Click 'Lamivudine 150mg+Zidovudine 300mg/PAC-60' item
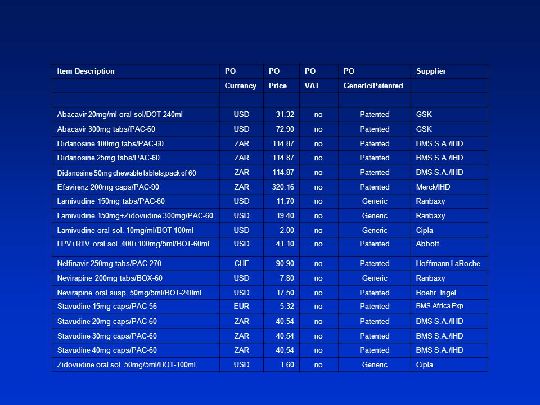This screenshot has height=405, width=540. (135, 215)
